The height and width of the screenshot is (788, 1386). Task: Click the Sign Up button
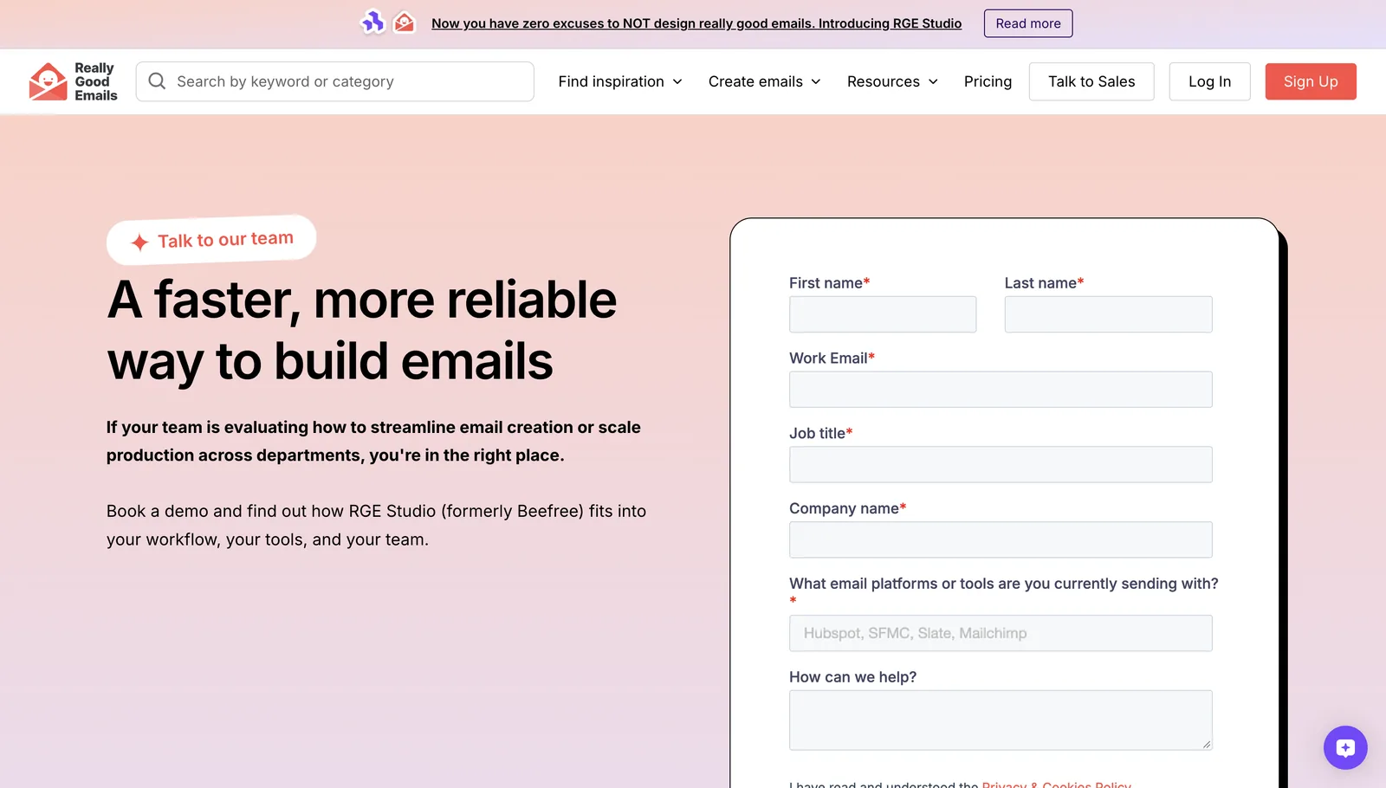pyautogui.click(x=1311, y=81)
